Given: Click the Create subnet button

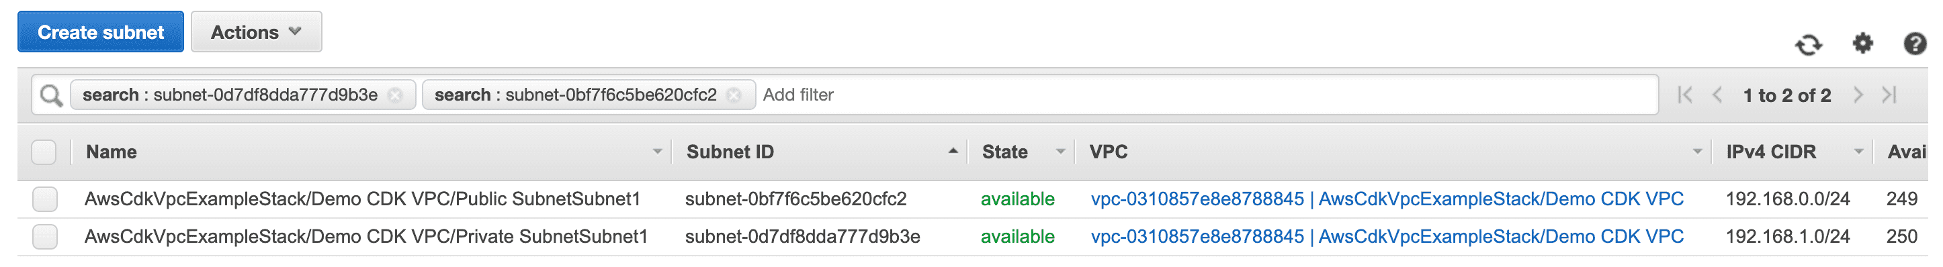Looking at the screenshot, I should 100,32.
